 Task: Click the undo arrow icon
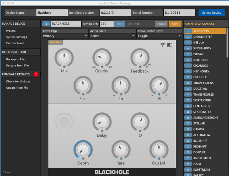(x=131, y=24)
